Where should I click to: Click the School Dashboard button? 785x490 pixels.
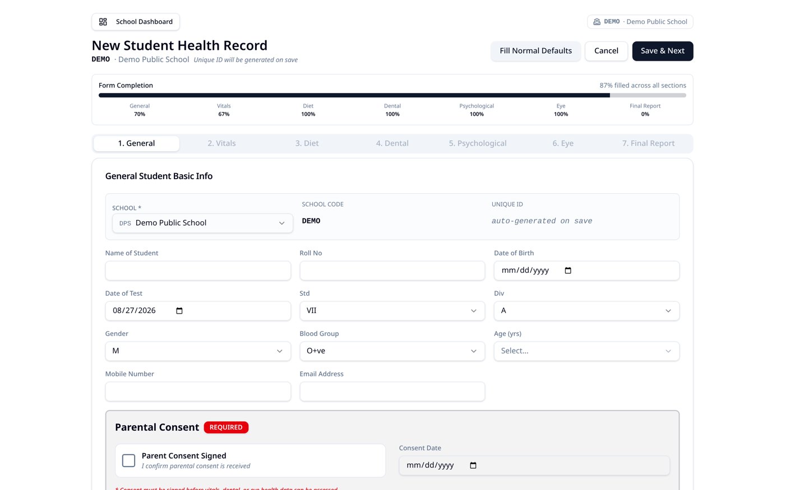(x=136, y=22)
